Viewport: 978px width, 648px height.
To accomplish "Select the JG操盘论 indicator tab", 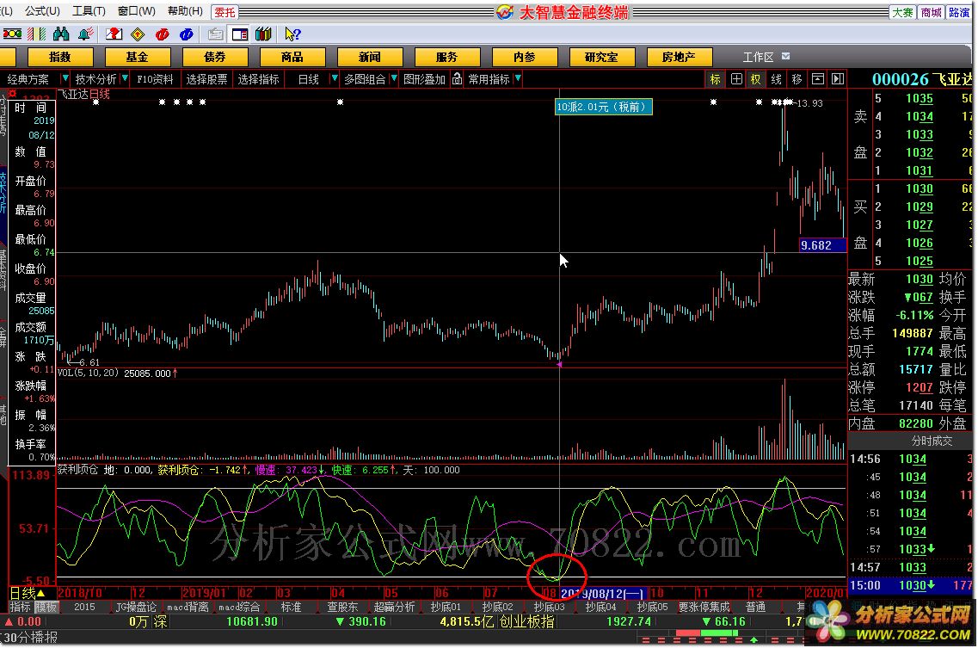I will pos(137,607).
